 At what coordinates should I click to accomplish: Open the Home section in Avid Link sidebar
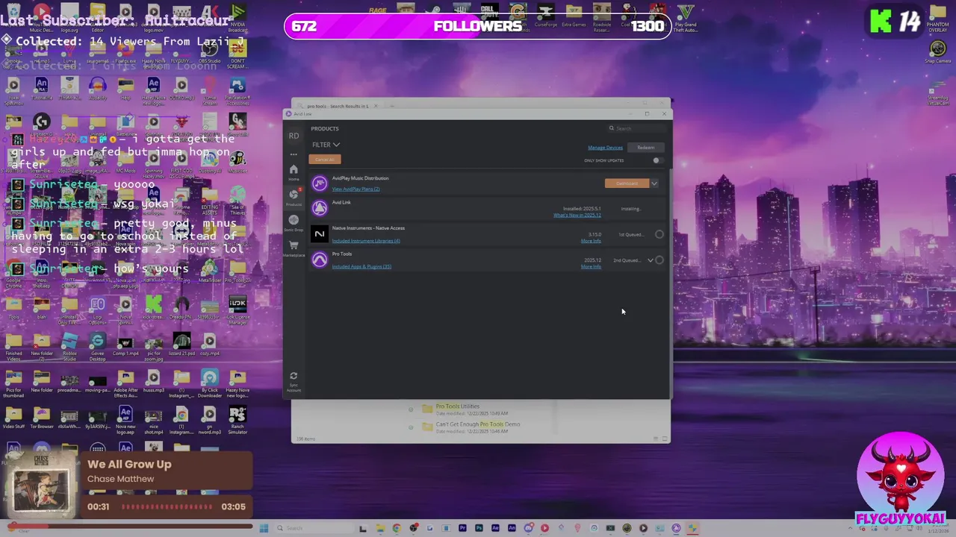294,172
